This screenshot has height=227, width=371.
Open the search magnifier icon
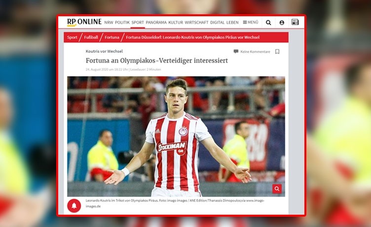[268, 23]
